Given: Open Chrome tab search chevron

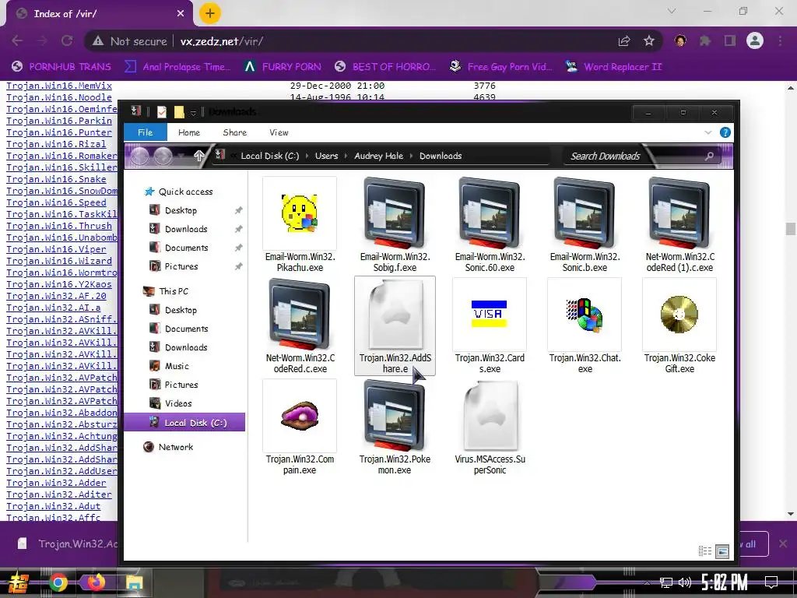Looking at the screenshot, I should 672,11.
